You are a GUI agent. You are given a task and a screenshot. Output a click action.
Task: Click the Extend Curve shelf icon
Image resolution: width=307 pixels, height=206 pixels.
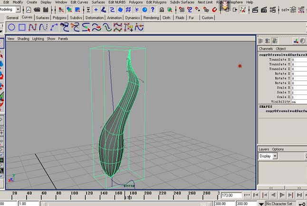pos(96,27)
